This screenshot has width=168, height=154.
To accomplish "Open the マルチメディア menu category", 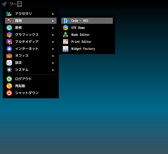I will click(27, 42).
